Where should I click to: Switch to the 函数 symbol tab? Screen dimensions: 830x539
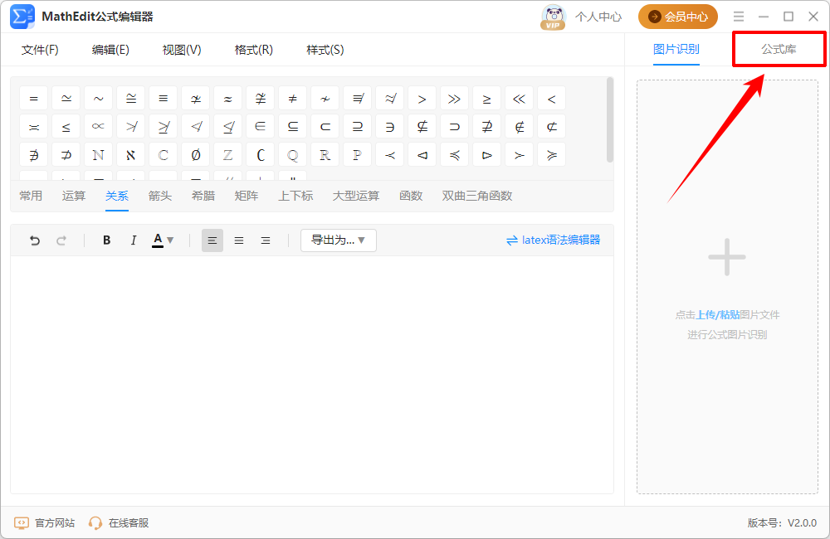[x=411, y=196]
